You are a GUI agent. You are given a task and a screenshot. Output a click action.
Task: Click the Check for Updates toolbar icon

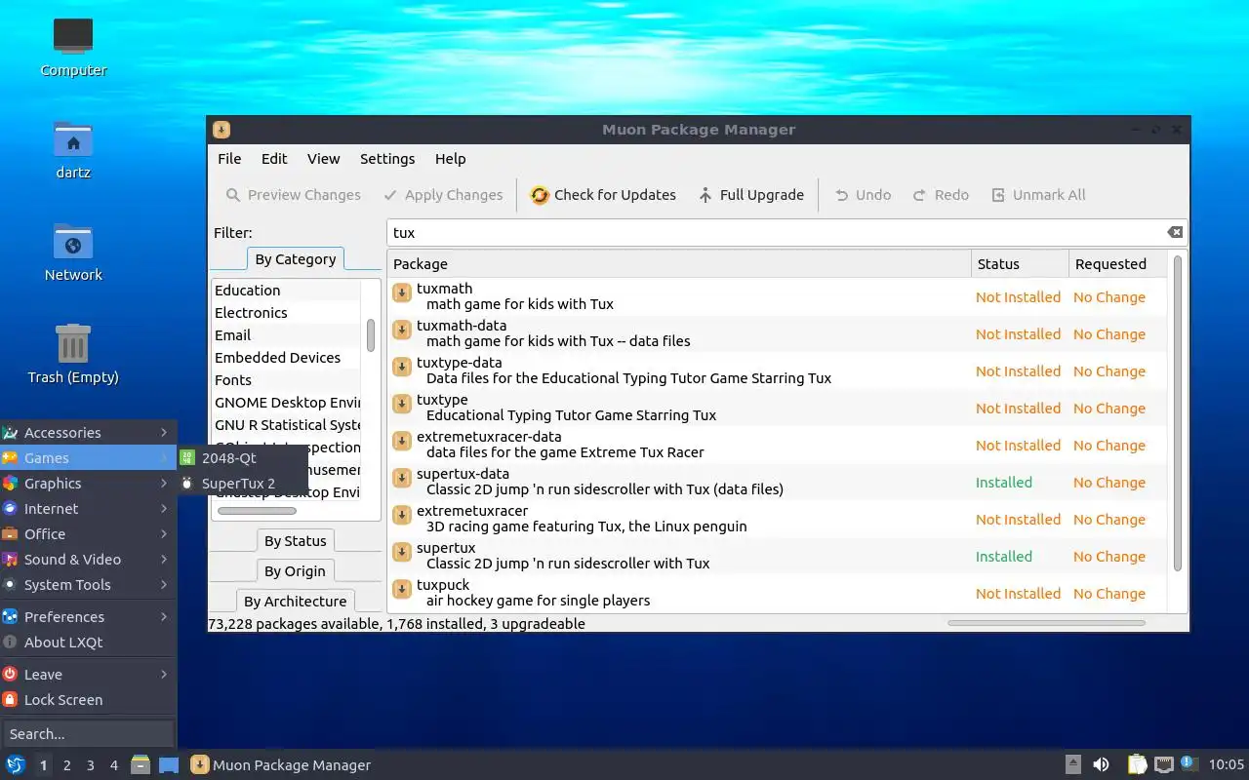click(540, 195)
